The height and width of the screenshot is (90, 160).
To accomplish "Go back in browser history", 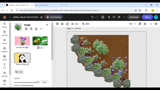I will click(3, 10).
